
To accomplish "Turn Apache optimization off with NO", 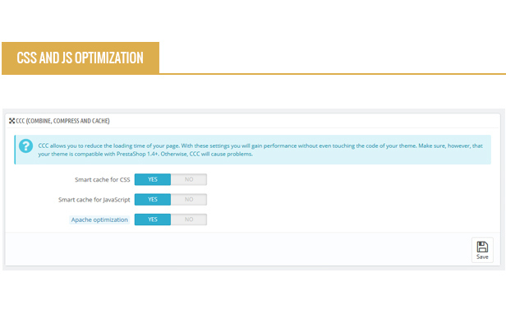I will [x=189, y=220].
